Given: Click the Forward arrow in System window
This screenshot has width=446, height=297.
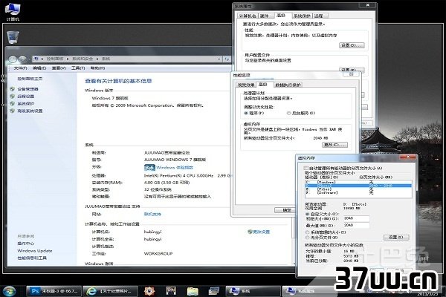Looking at the screenshot, I should pos(22,59).
